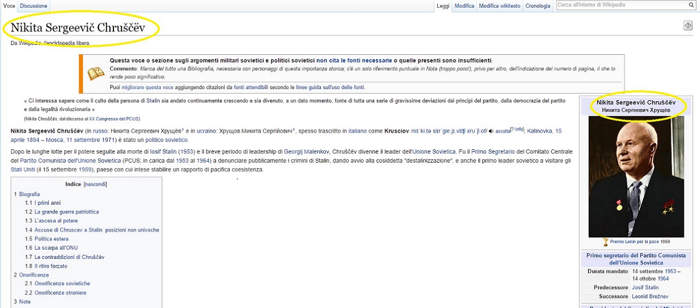
Task: Open 'Premio Lenin per la pace' link
Action: click(635, 242)
